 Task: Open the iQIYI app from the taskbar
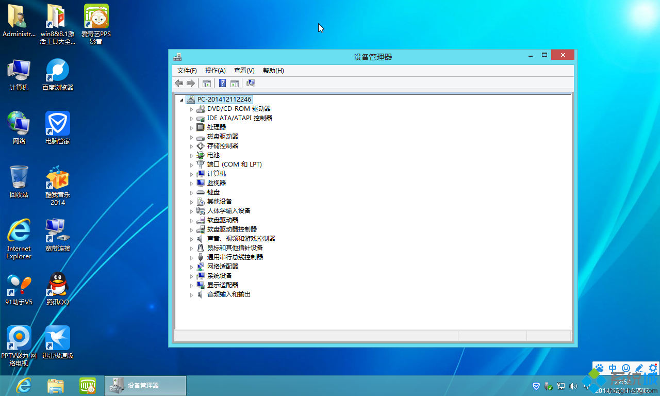[88, 386]
